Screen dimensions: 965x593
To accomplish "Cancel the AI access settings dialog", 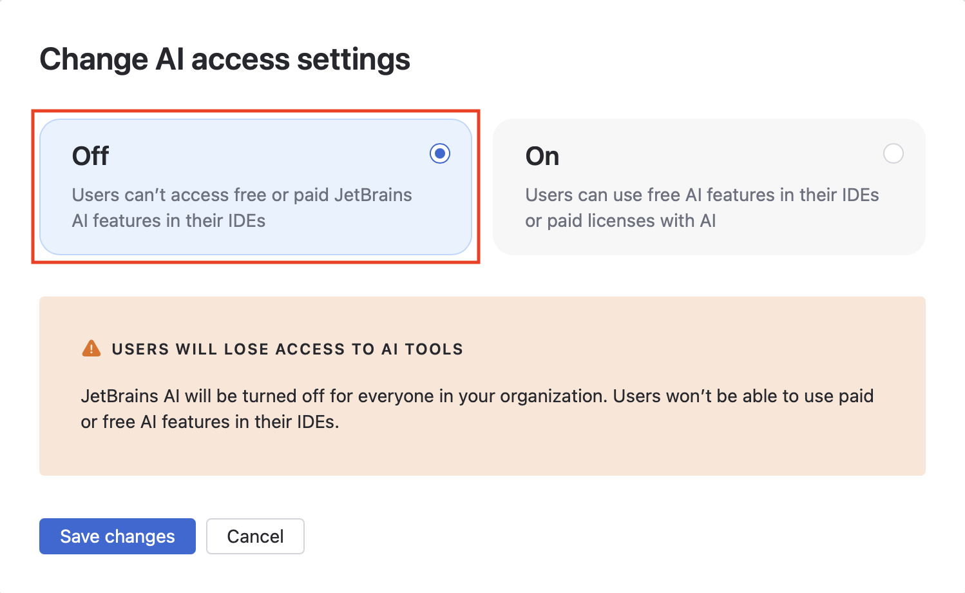I will click(255, 536).
